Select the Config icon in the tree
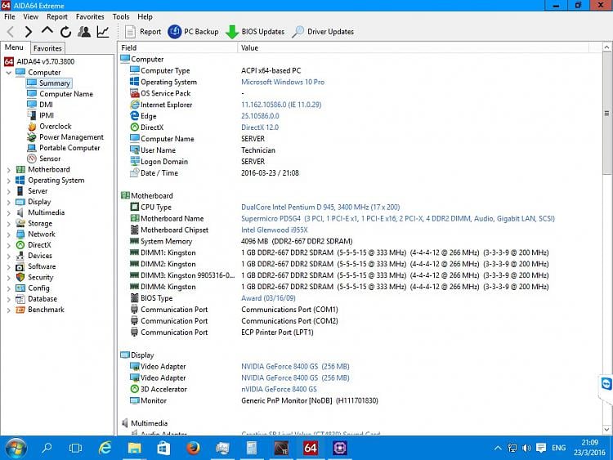 click(20, 288)
